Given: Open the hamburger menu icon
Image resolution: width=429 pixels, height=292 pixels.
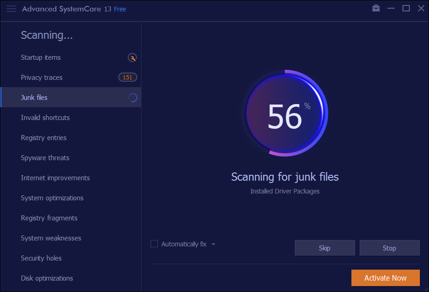Looking at the screenshot, I should pyautogui.click(x=11, y=9).
